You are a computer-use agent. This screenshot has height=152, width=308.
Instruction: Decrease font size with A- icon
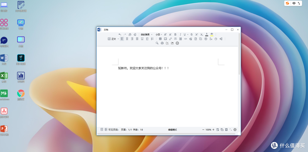(x=170, y=35)
